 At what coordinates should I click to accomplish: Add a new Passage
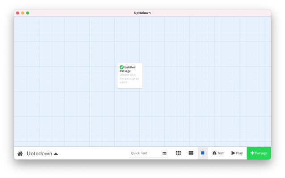tap(259, 153)
